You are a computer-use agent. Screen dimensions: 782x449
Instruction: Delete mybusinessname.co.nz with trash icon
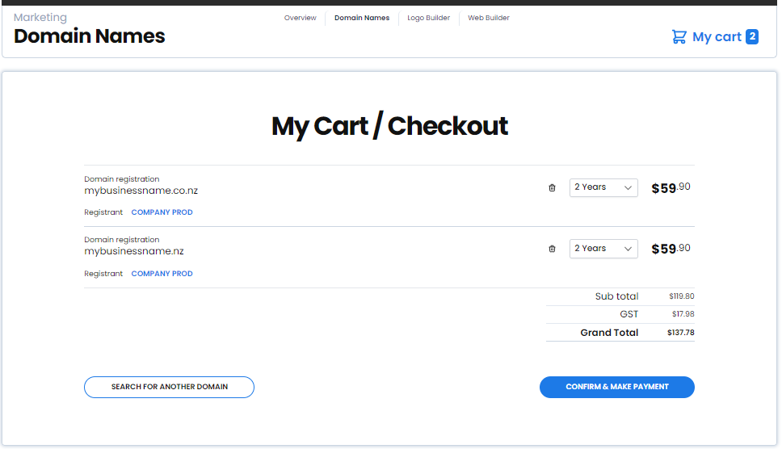point(552,188)
